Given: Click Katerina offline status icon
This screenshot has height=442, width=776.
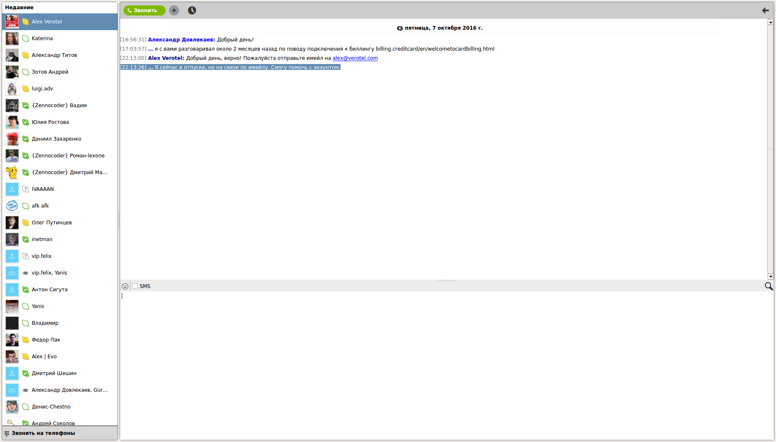Looking at the screenshot, I should click(x=26, y=39).
